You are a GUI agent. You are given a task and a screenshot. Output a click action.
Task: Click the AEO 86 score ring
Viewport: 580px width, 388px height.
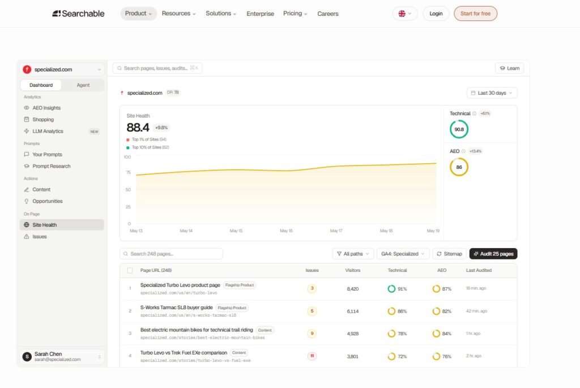tap(459, 167)
